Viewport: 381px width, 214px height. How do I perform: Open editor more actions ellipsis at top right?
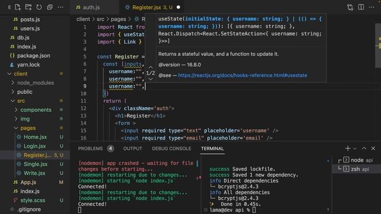[371, 7]
